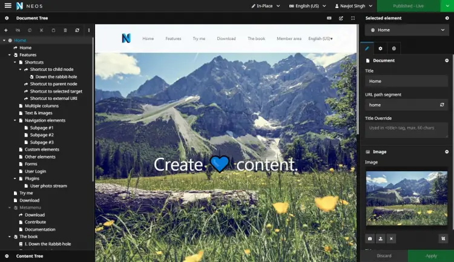454x262 pixels.
Task: Open the Selected element Home dropdown
Action: coord(407,30)
